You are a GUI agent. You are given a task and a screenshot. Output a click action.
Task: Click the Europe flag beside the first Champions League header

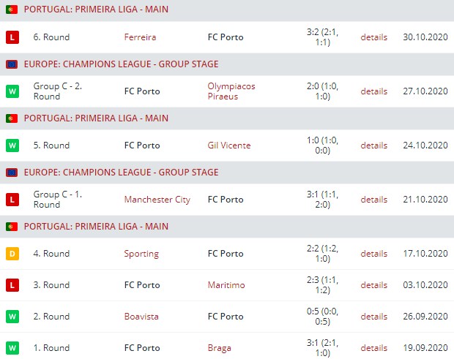pyautogui.click(x=11, y=64)
